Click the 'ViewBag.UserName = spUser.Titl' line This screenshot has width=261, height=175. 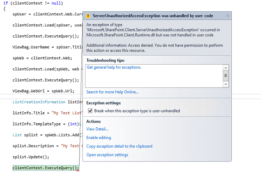click(48, 47)
